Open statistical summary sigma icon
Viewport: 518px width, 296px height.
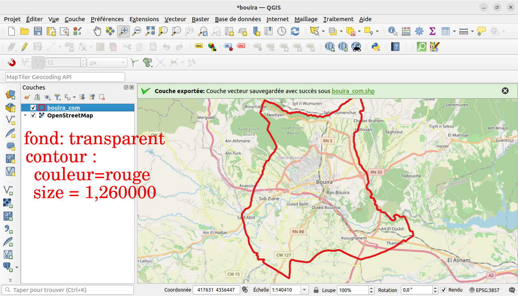click(x=432, y=31)
